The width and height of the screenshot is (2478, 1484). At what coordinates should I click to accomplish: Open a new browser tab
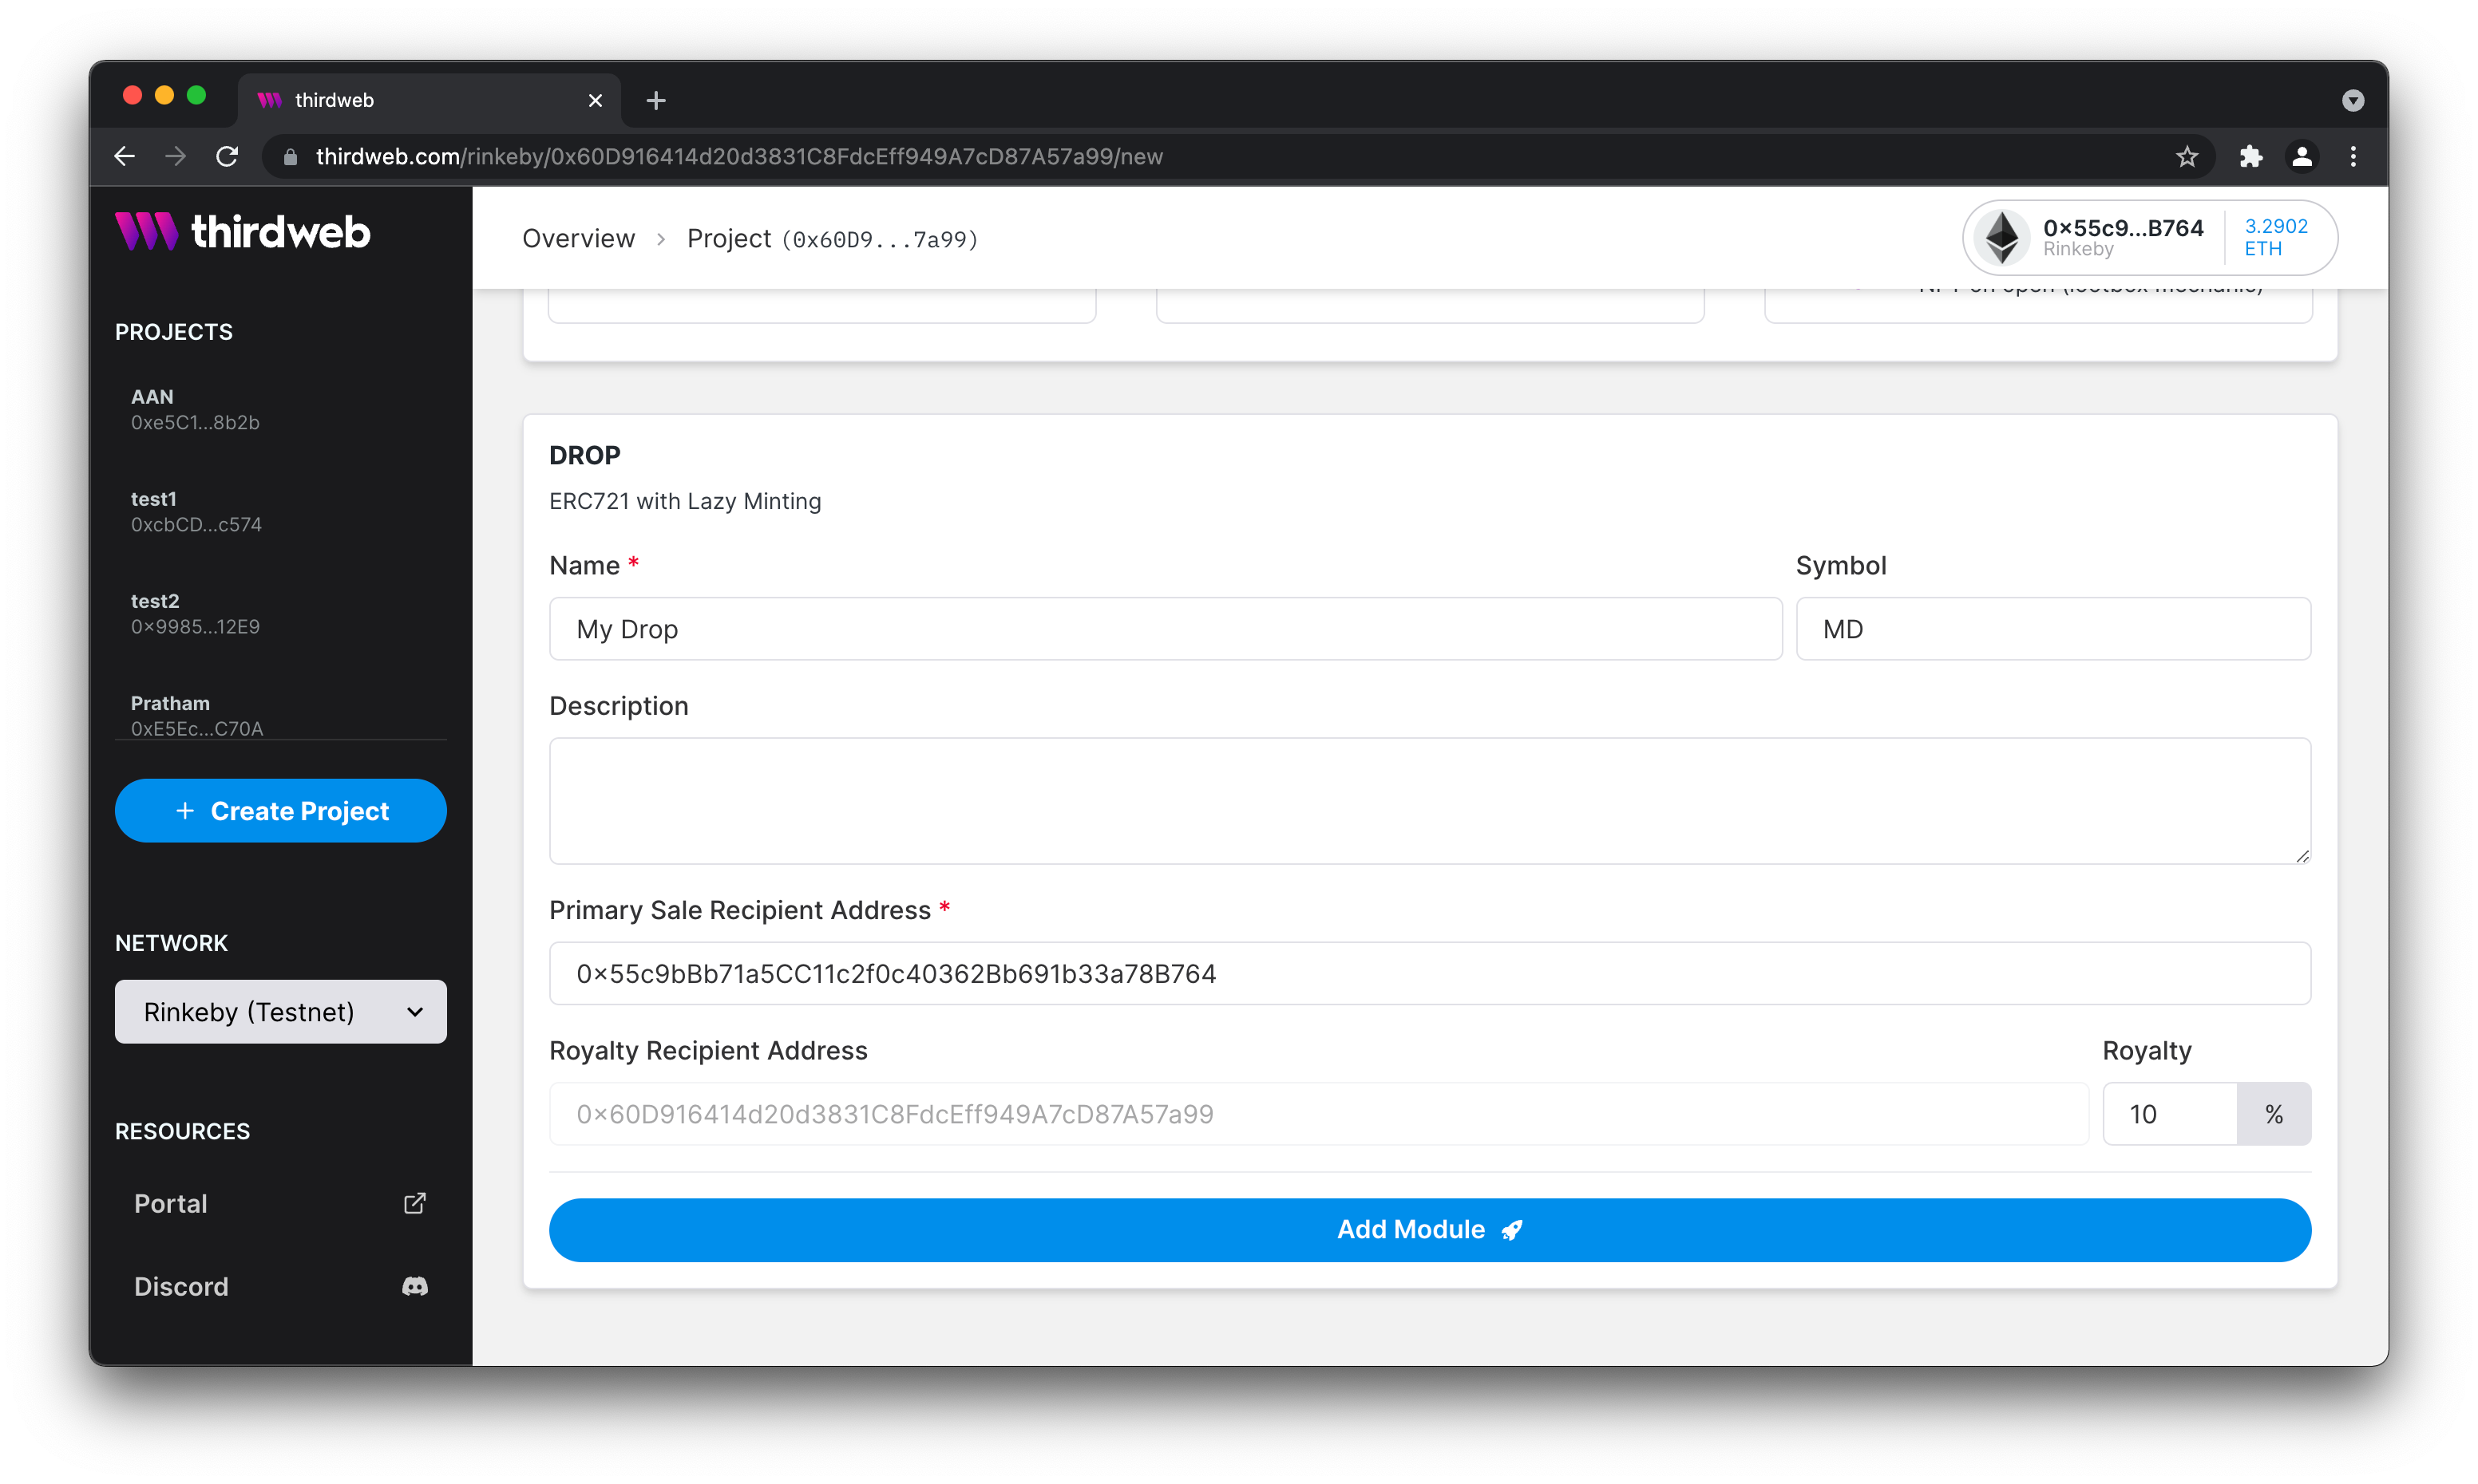point(655,100)
